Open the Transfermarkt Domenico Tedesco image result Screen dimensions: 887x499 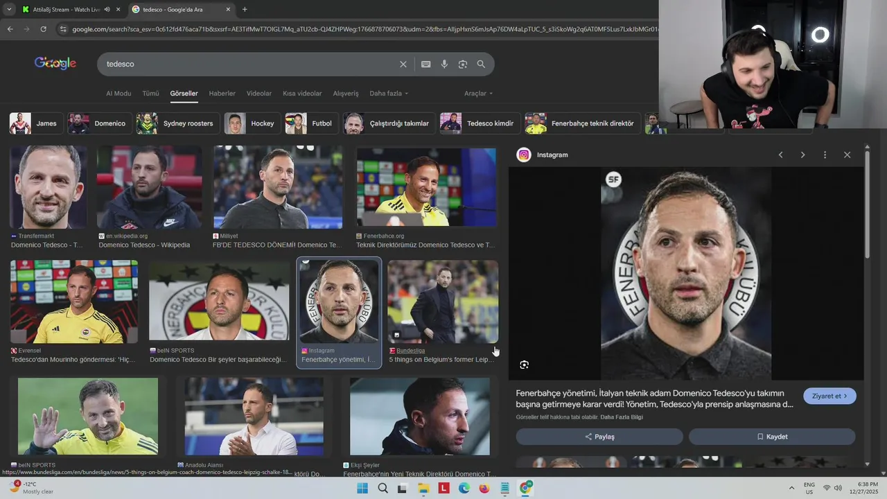coord(48,187)
